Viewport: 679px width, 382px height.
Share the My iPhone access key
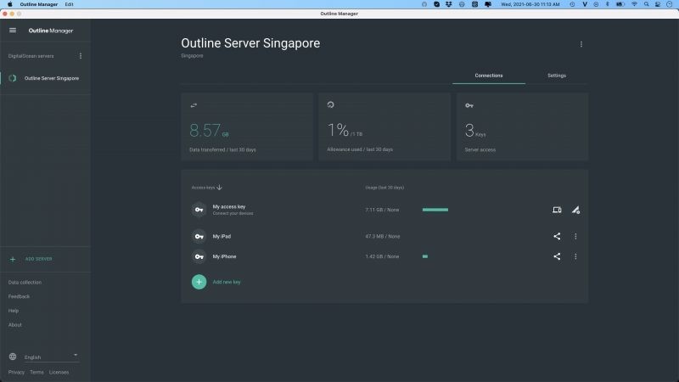557,256
